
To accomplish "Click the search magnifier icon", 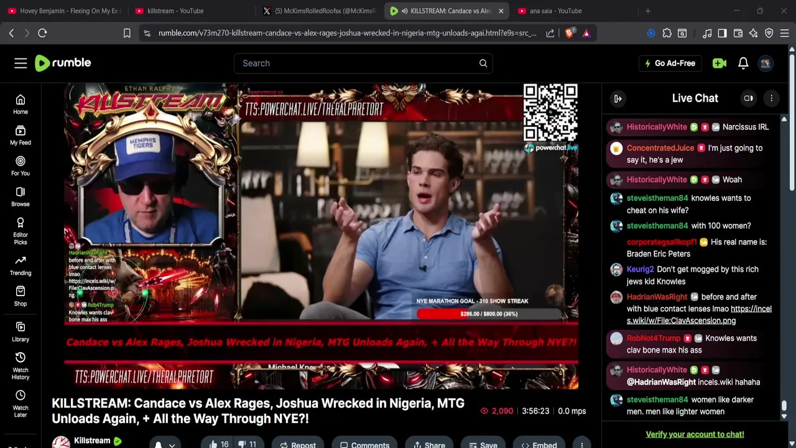I will (x=483, y=63).
